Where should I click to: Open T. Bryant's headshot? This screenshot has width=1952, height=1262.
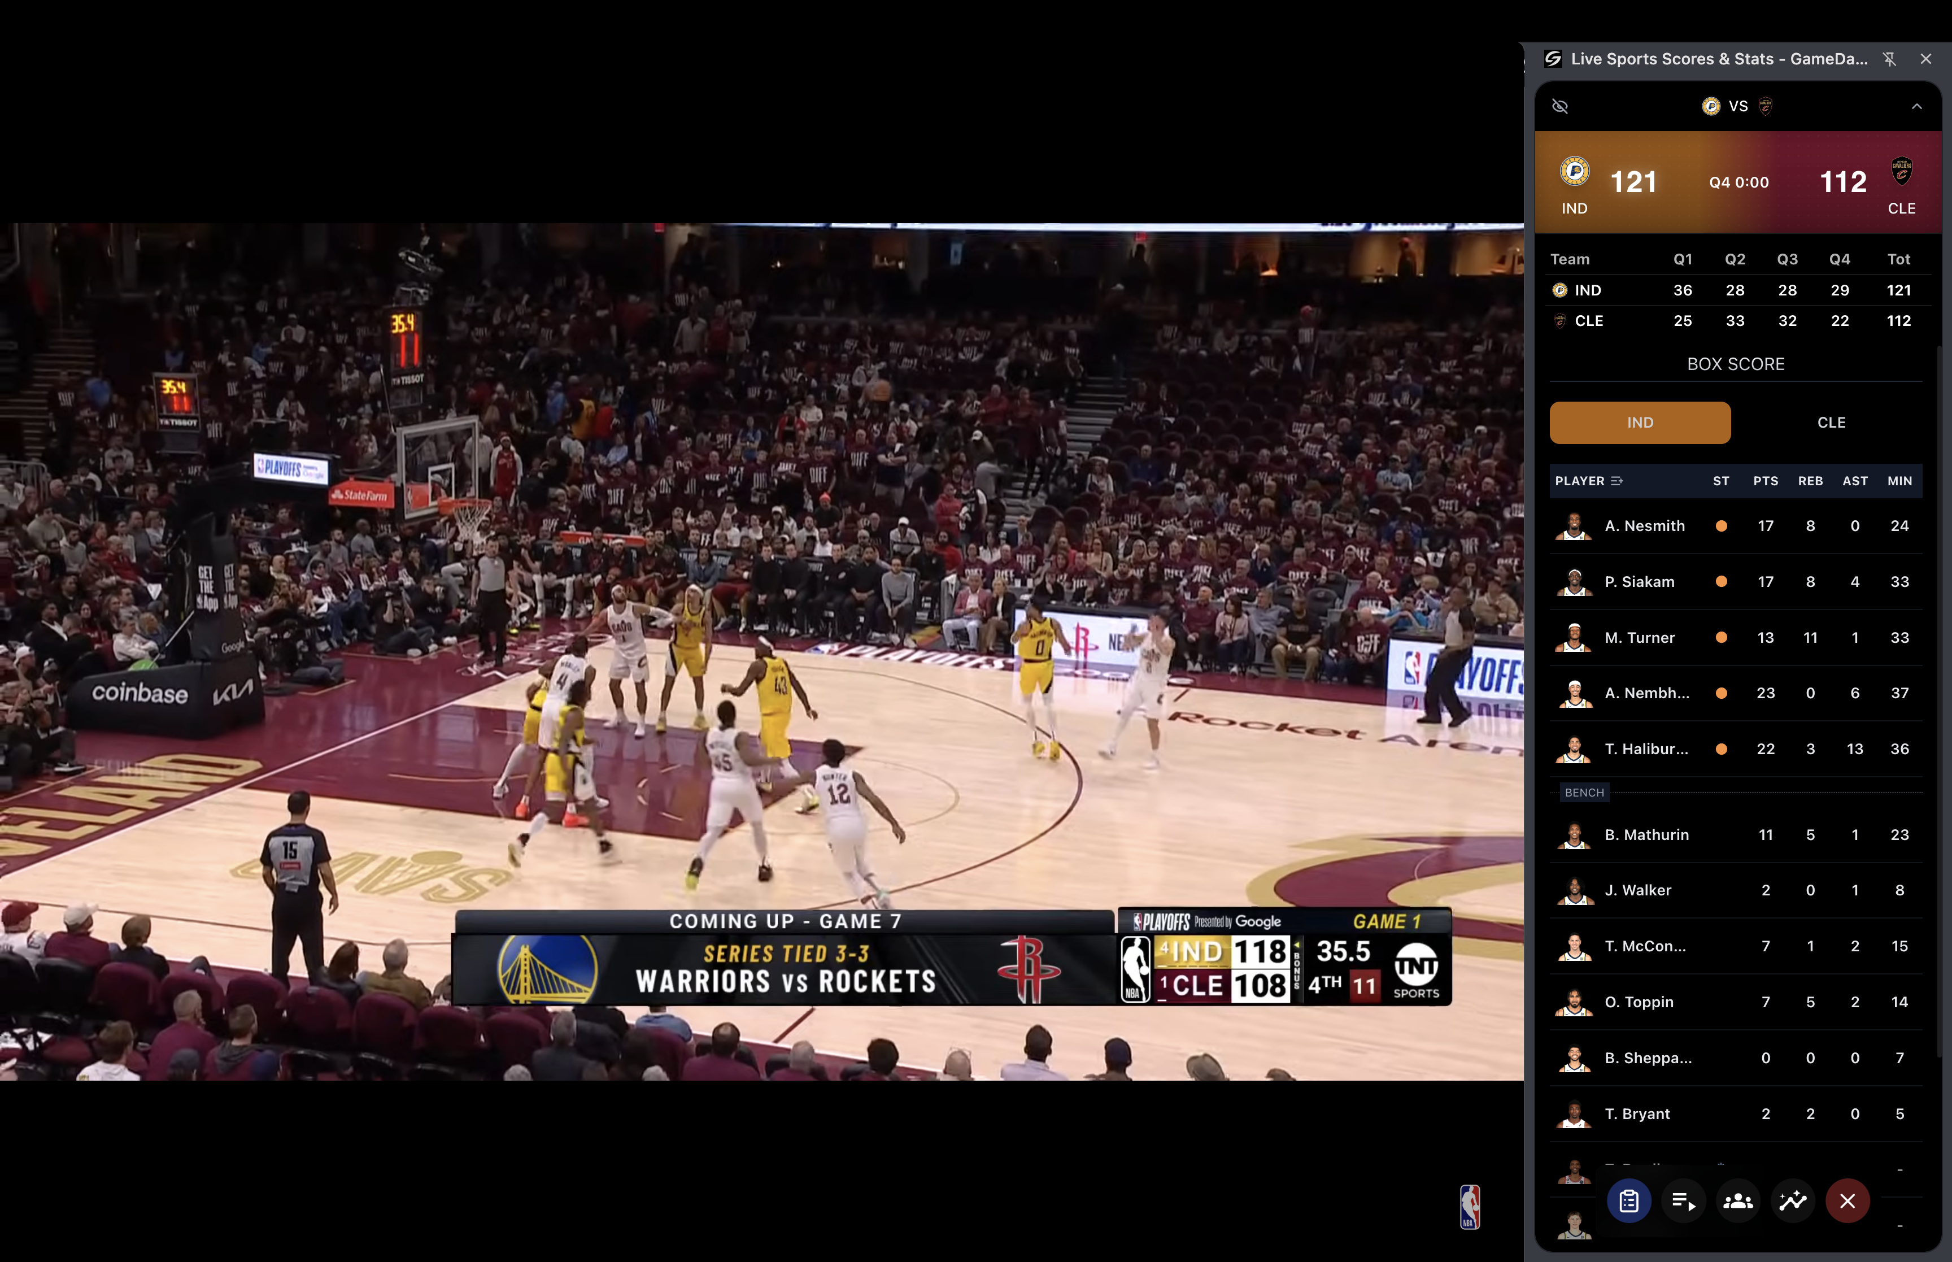click(x=1574, y=1113)
